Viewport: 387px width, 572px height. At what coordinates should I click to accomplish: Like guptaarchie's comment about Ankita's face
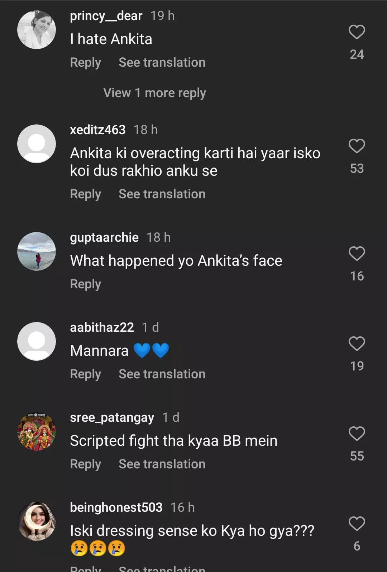357,254
